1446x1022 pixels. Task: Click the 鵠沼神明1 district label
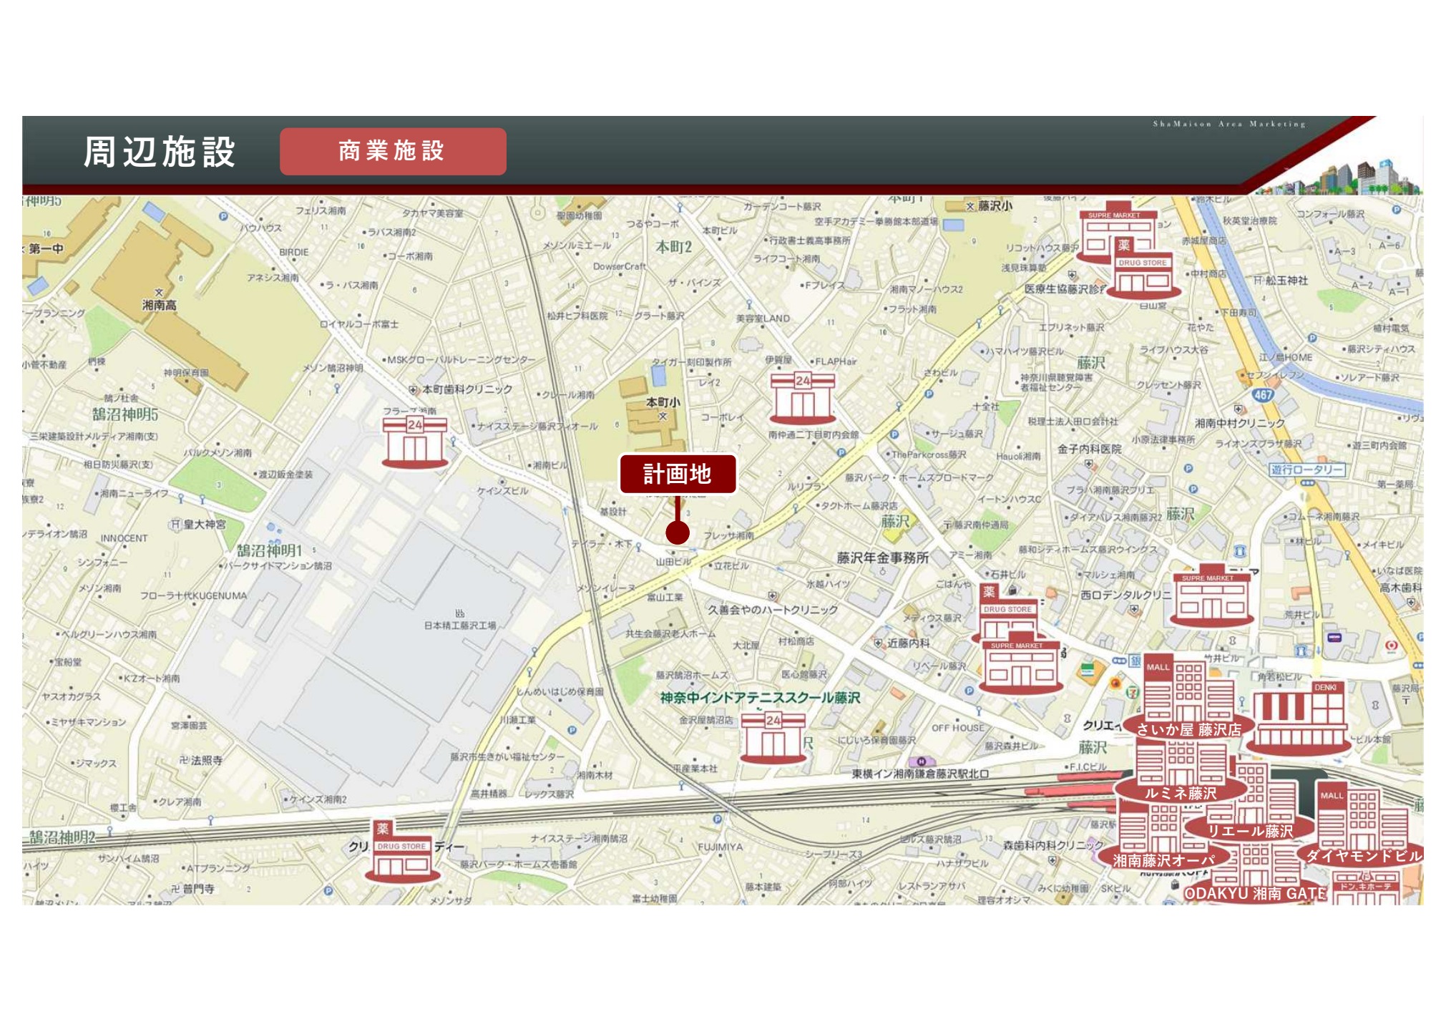click(270, 550)
